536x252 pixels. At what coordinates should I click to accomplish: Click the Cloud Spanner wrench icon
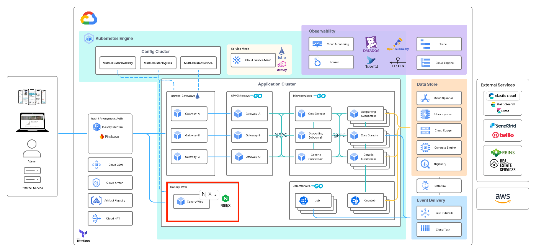[x=425, y=98]
